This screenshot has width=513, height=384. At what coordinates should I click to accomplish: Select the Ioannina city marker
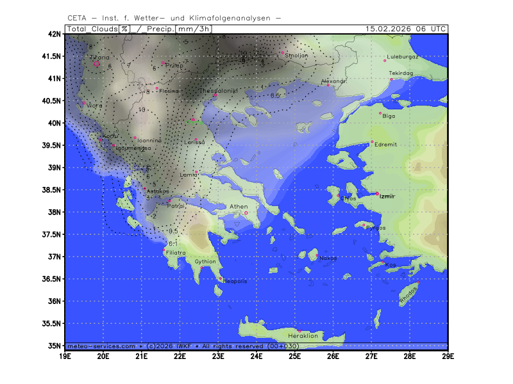(x=135, y=138)
